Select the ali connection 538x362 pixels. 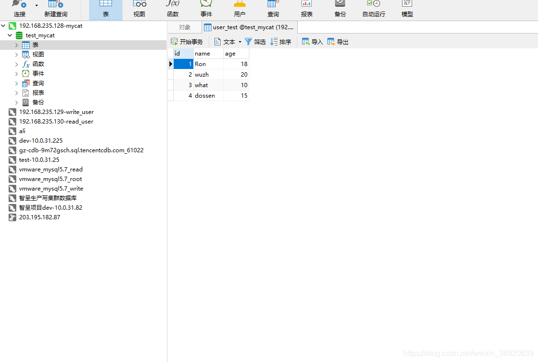(x=22, y=131)
